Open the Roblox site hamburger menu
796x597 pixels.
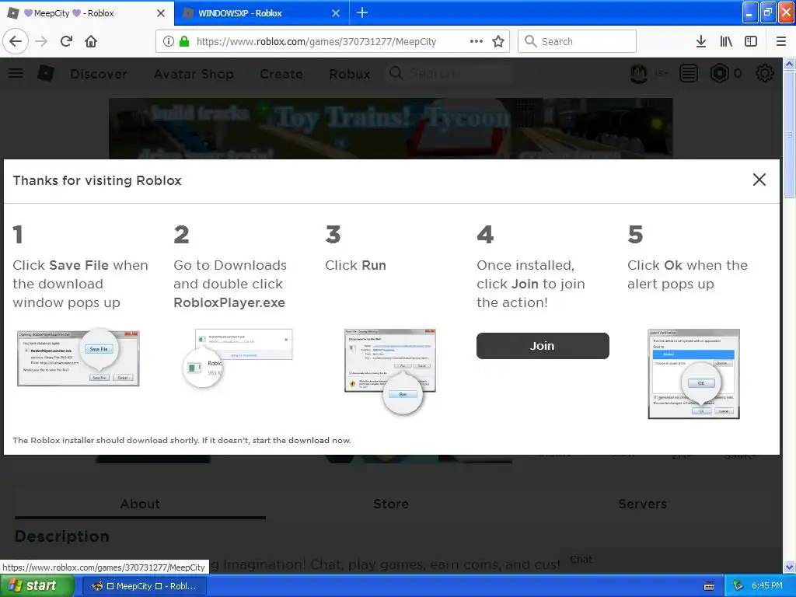(16, 73)
